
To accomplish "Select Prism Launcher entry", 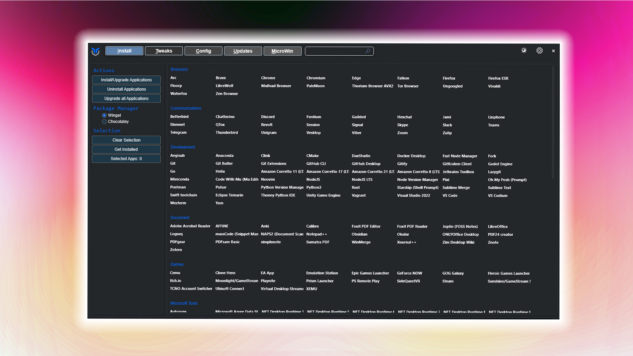I will point(320,281).
